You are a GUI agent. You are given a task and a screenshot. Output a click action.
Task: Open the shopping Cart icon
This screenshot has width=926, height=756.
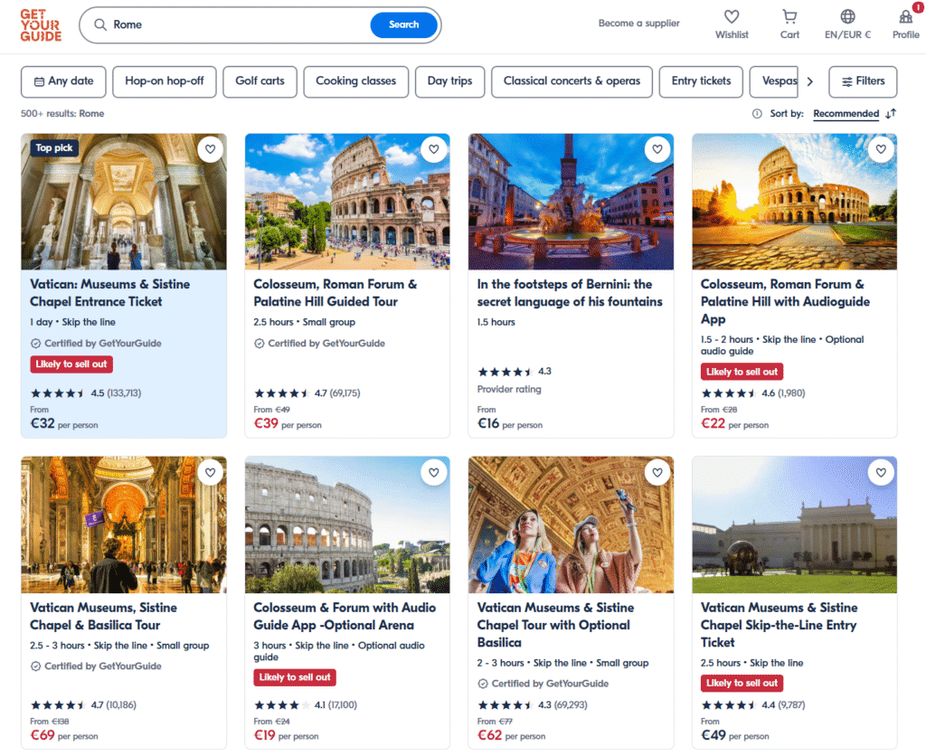click(x=789, y=16)
